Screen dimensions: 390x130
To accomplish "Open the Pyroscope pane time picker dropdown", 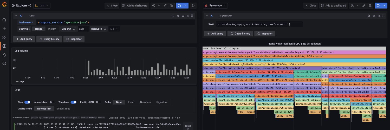I will coord(354,5).
